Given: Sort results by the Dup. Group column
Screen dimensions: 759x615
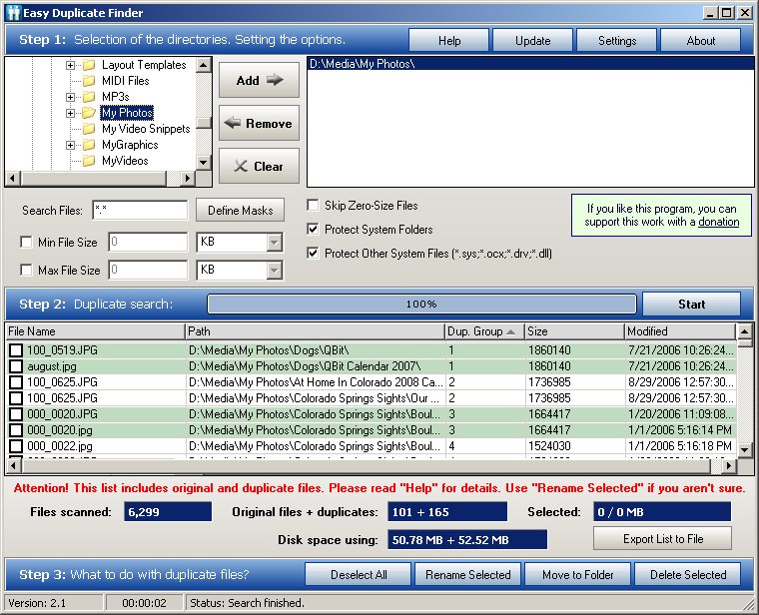Looking at the screenshot, I should click(483, 331).
